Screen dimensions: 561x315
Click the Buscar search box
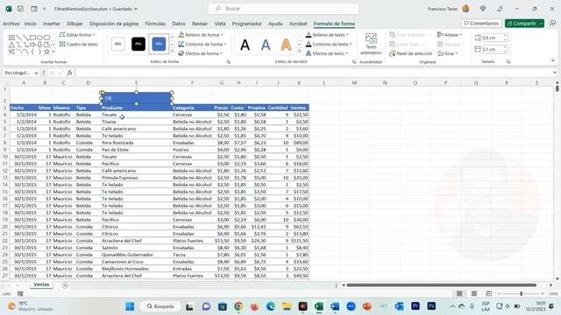click(x=283, y=8)
